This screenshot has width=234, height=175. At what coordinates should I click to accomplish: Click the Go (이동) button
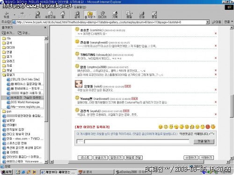pos(217,22)
